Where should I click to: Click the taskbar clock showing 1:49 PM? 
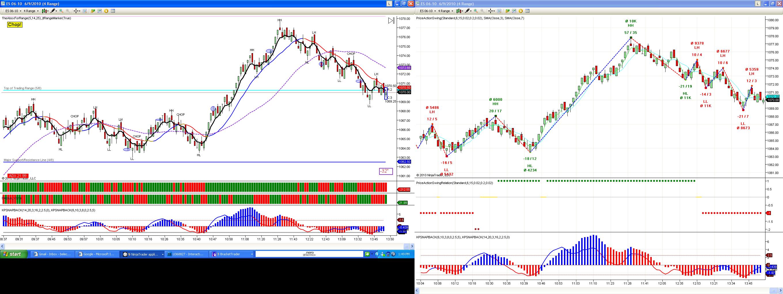tap(404, 254)
